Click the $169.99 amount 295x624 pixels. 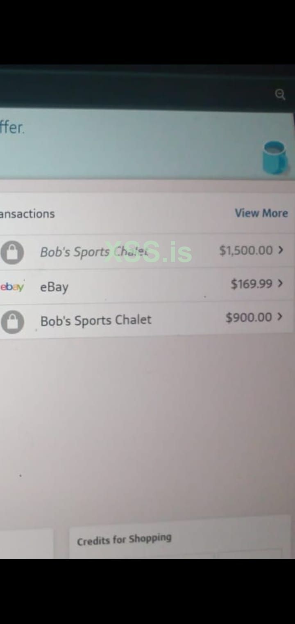[252, 284]
